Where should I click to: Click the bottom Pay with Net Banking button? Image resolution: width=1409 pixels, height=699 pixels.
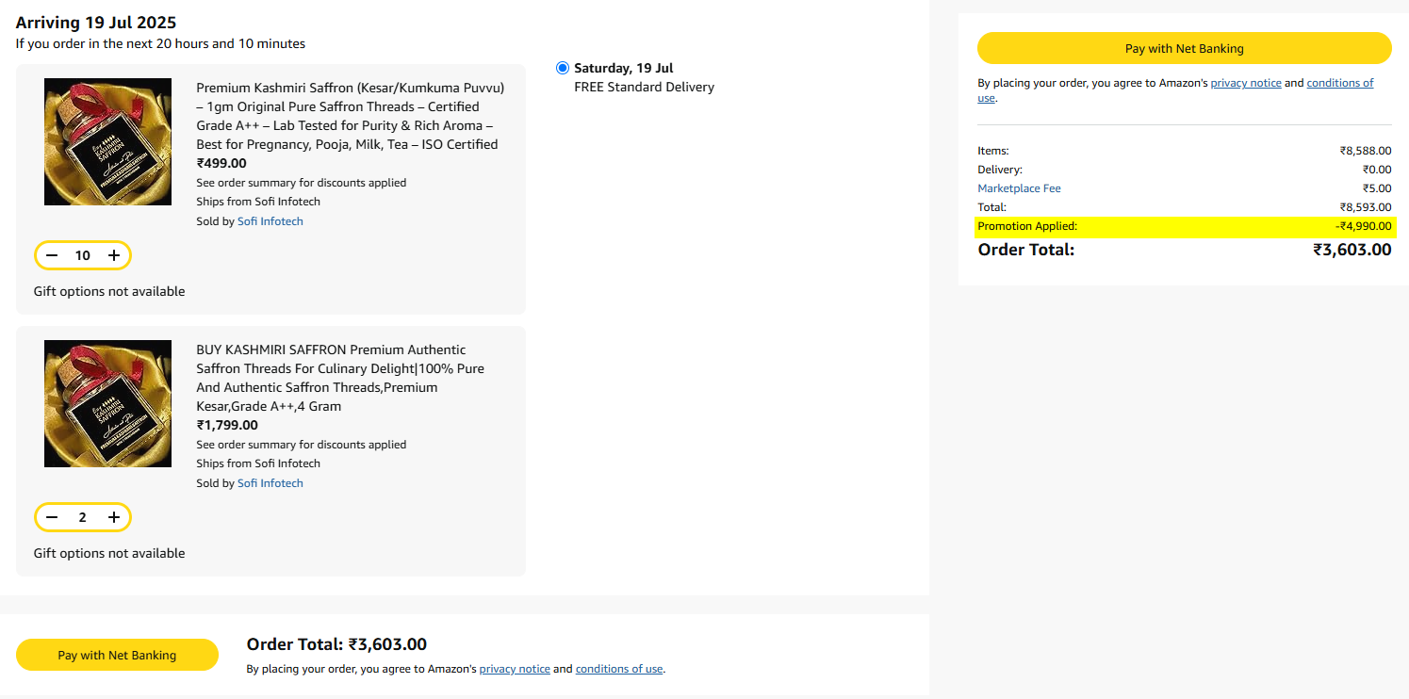[117, 655]
